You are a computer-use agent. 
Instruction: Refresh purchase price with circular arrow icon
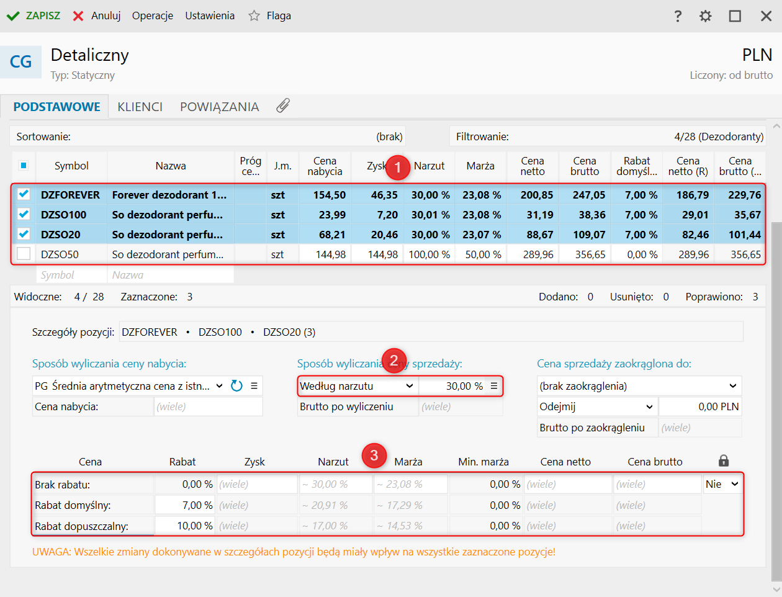(236, 386)
